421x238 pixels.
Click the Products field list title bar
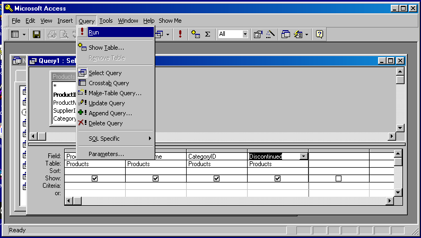coord(64,77)
